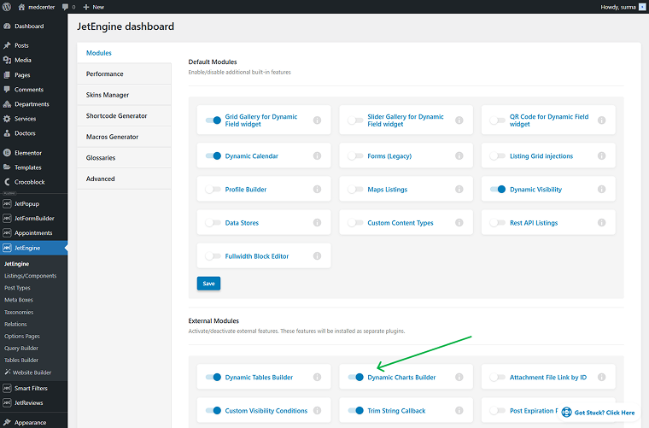Click the WordPress logo icon
This screenshot has width=649, height=428.
[x=7, y=7]
